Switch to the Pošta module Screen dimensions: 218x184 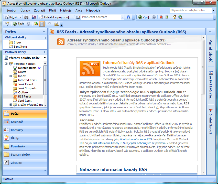point(25,114)
